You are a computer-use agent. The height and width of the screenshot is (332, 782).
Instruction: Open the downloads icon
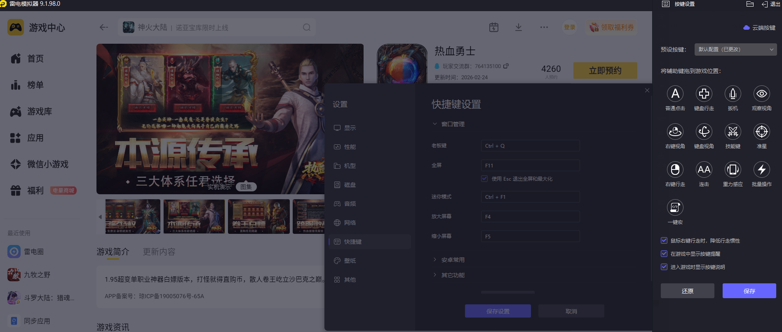click(519, 27)
